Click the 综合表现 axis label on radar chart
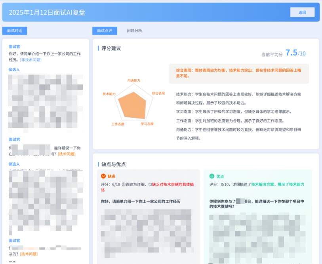Image resolution: width=322 pixels, height=264 pixels. pos(158,93)
